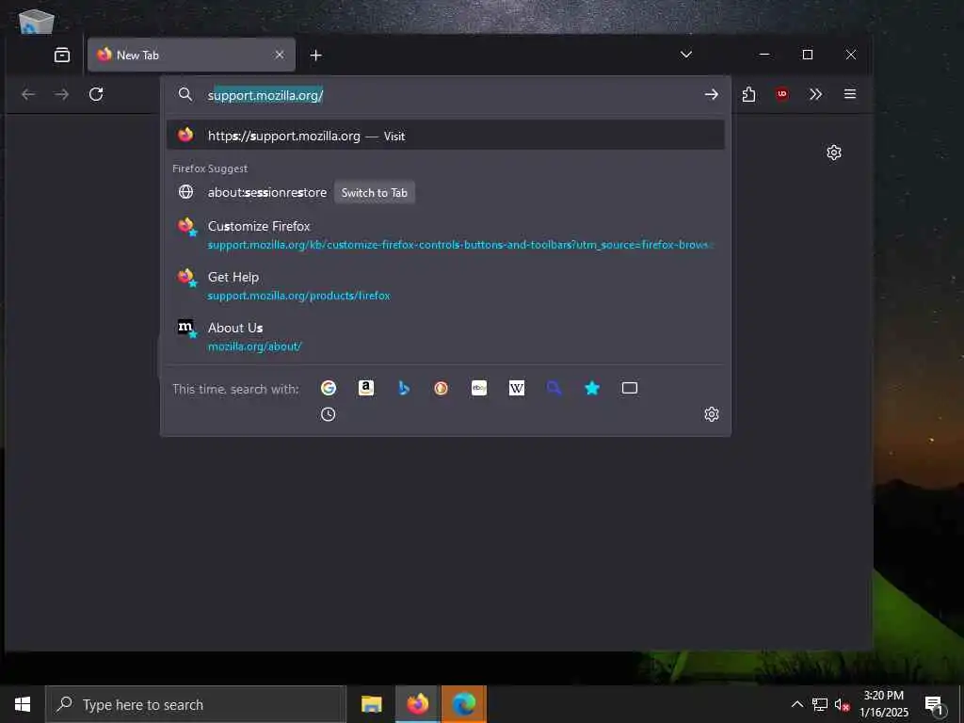This screenshot has width=964, height=723.
Task: Click the Mozilla m icon beside About Us
Action: [x=186, y=329]
